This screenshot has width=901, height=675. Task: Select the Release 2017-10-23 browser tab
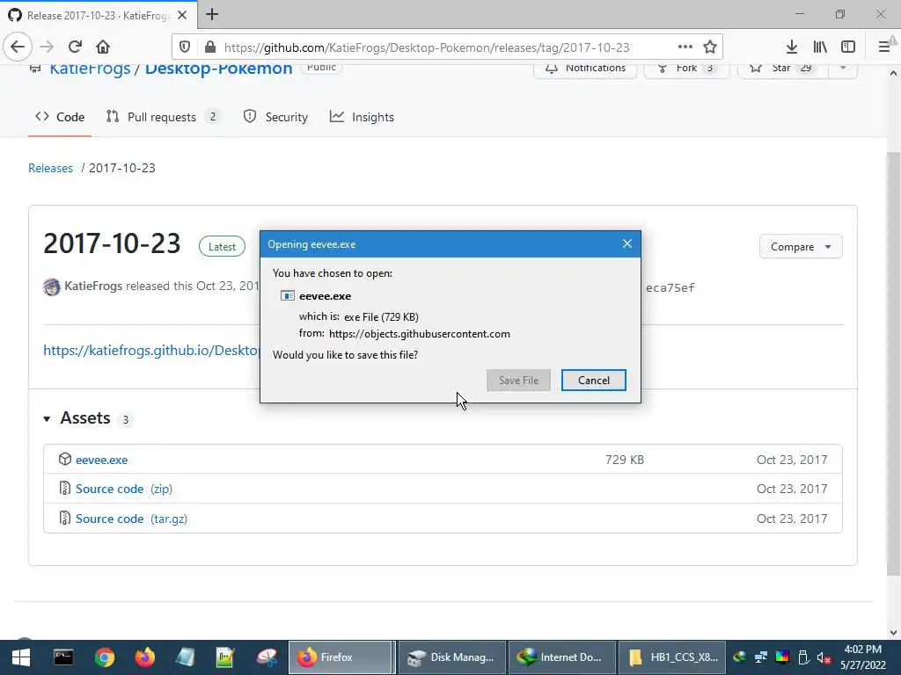[x=98, y=15]
